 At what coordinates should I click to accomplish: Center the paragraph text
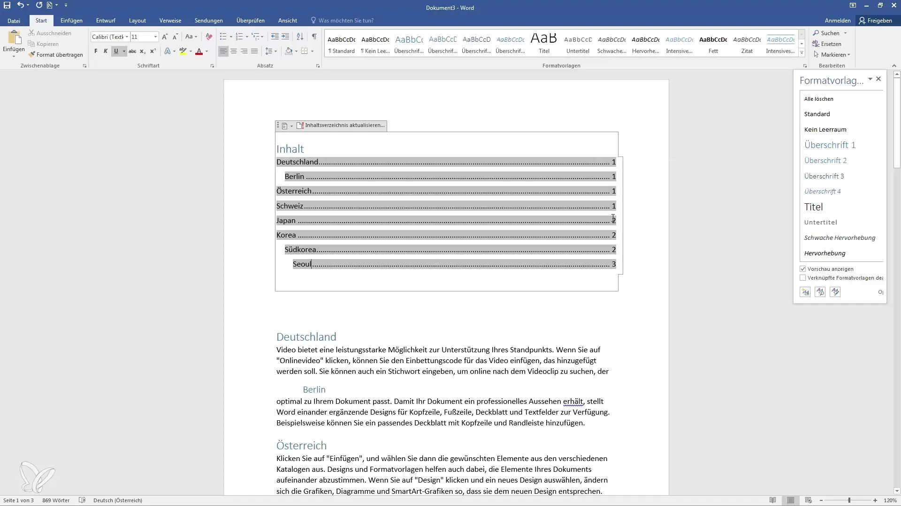pos(234,51)
